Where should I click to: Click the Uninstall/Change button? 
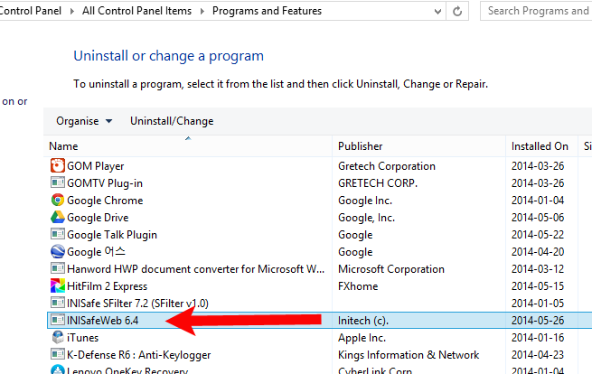172,121
